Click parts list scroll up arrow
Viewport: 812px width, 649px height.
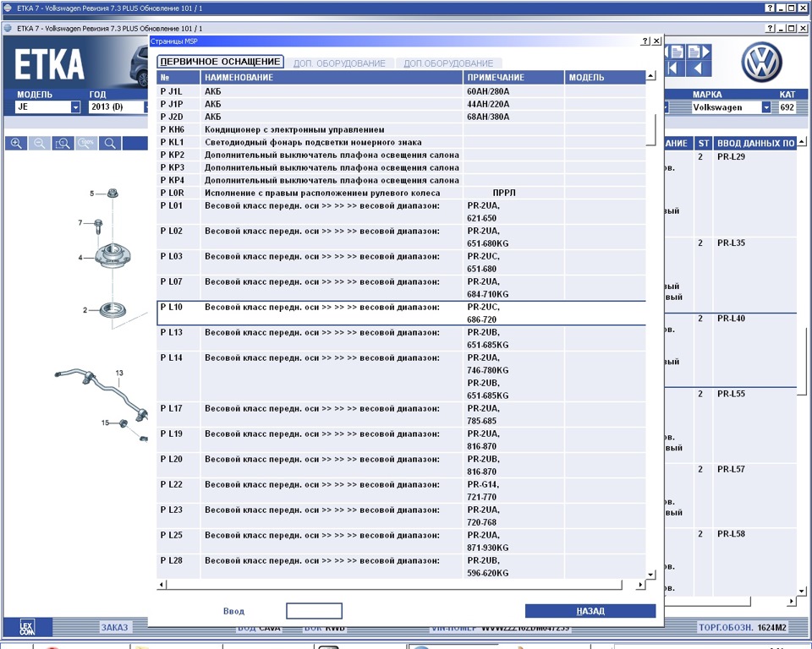pos(802,141)
